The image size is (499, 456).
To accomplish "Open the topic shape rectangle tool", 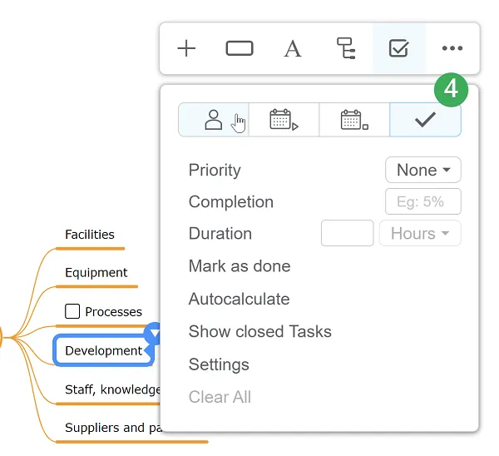I will [240, 48].
